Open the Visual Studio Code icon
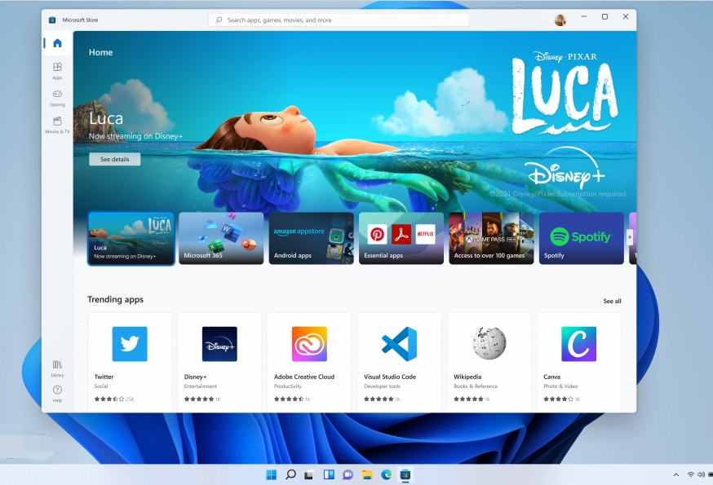 399,344
